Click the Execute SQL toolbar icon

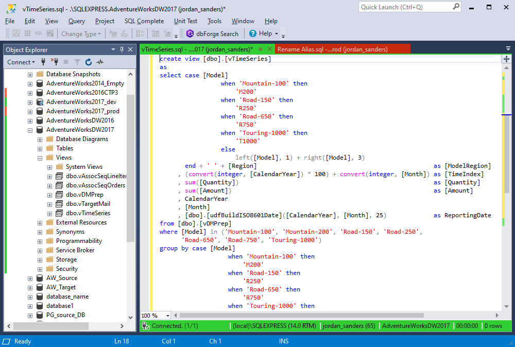[x=113, y=33]
